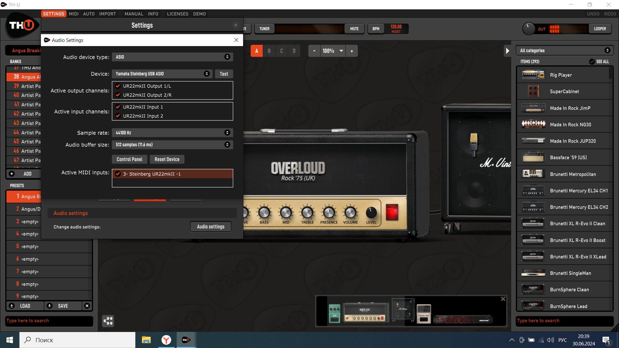Viewport: 619px width, 348px height.
Task: Focus the presets search field
Action: click(49, 321)
